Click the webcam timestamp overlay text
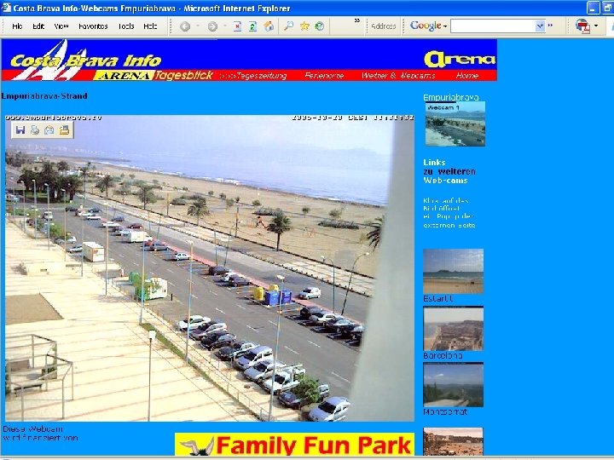Viewport: 614px width, 460px height. [x=353, y=118]
